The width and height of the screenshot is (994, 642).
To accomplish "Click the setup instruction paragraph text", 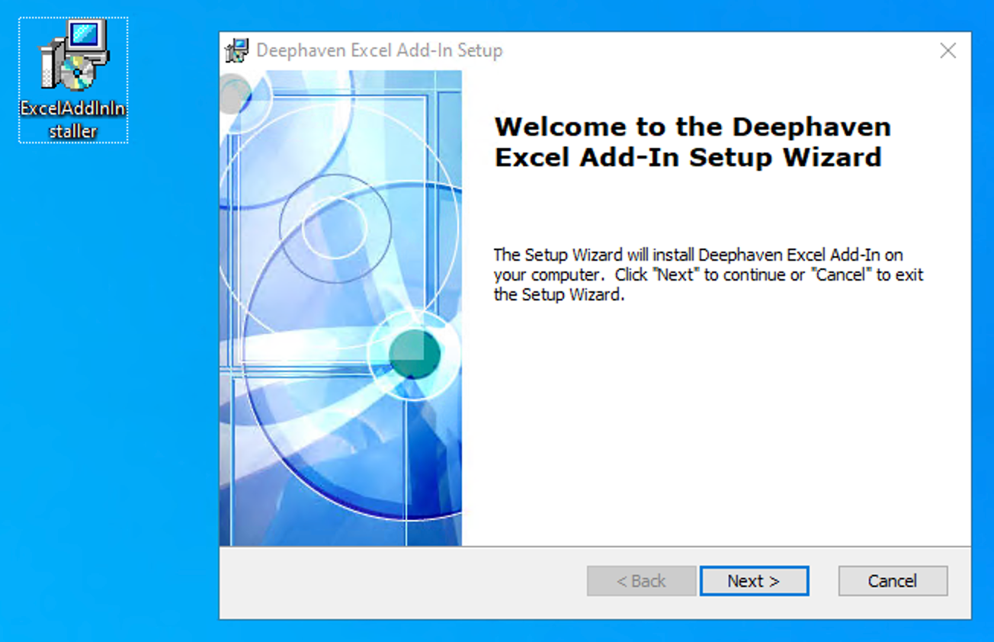I will click(x=708, y=274).
